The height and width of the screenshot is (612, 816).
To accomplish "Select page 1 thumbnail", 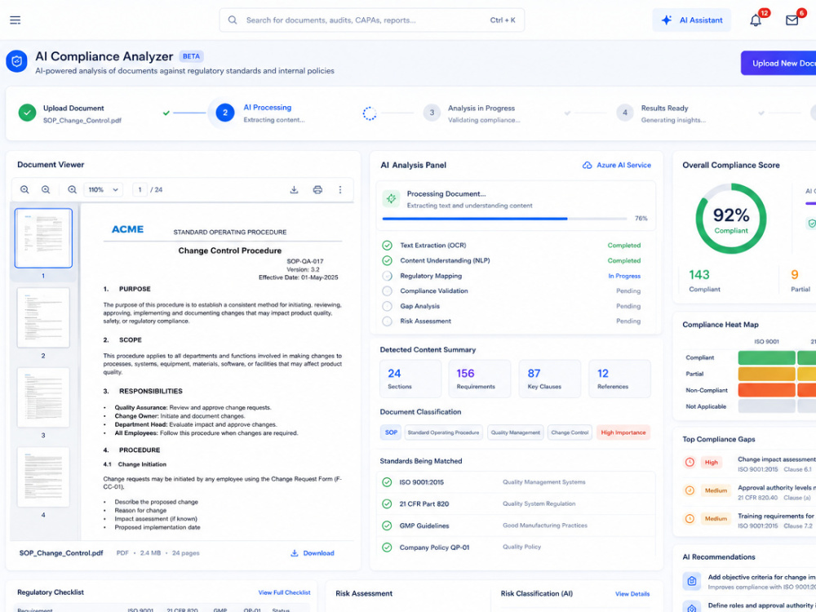I will tap(43, 238).
